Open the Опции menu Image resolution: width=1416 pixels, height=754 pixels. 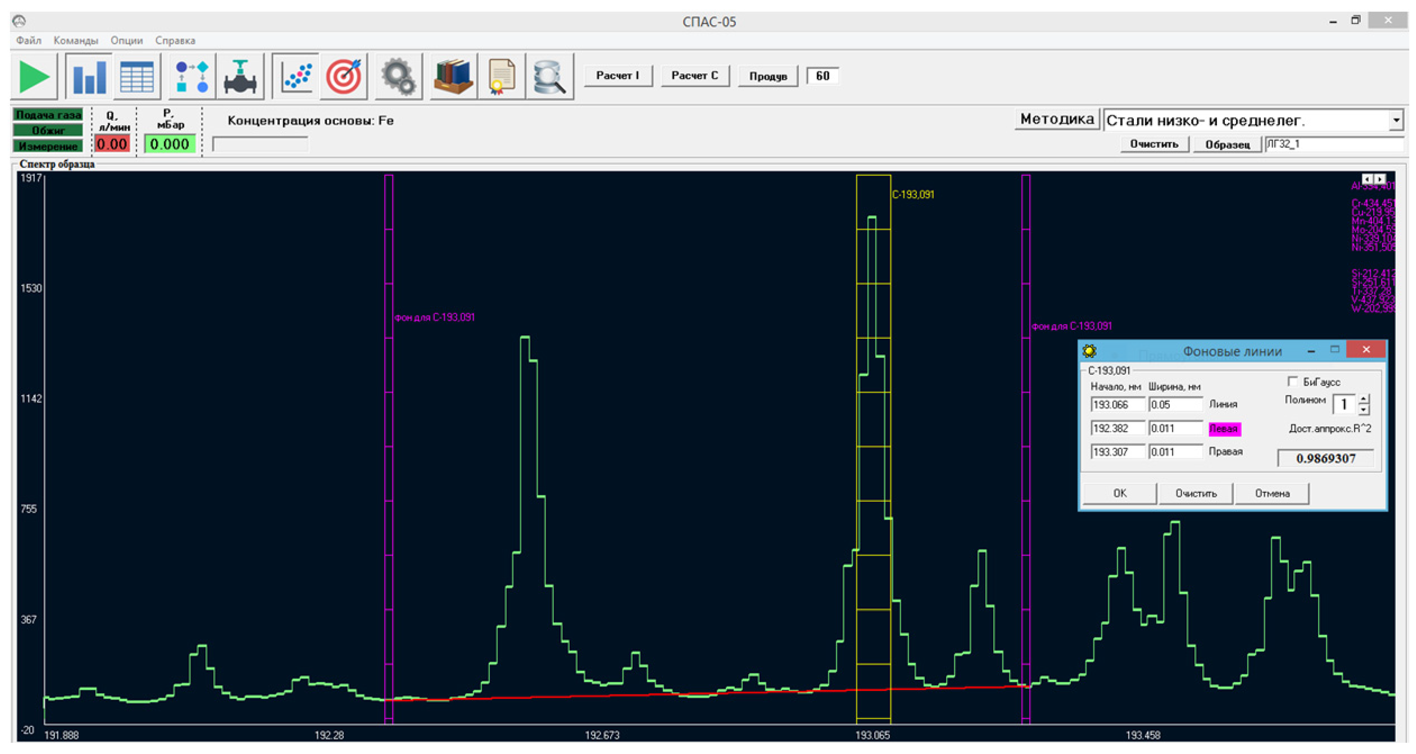[126, 41]
